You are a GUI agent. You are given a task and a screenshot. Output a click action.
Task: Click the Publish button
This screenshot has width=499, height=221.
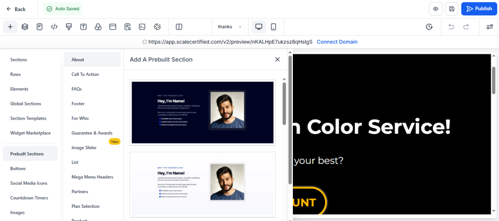[x=479, y=9]
